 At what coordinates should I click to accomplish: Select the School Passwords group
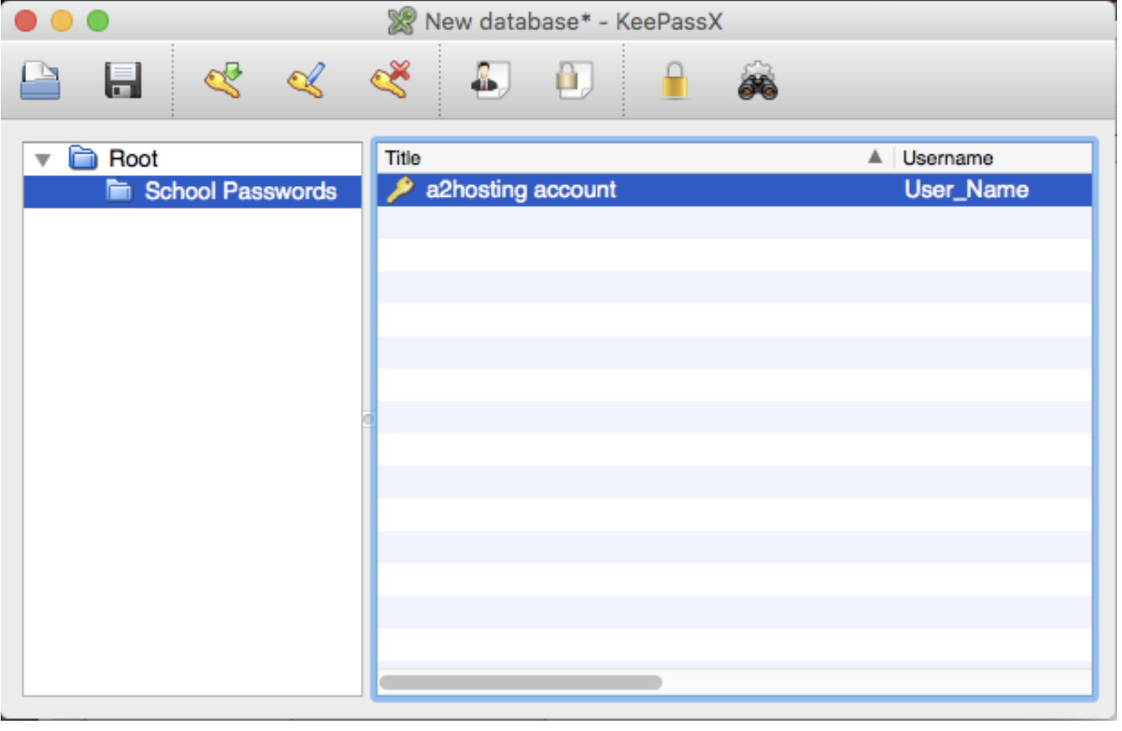[x=240, y=191]
